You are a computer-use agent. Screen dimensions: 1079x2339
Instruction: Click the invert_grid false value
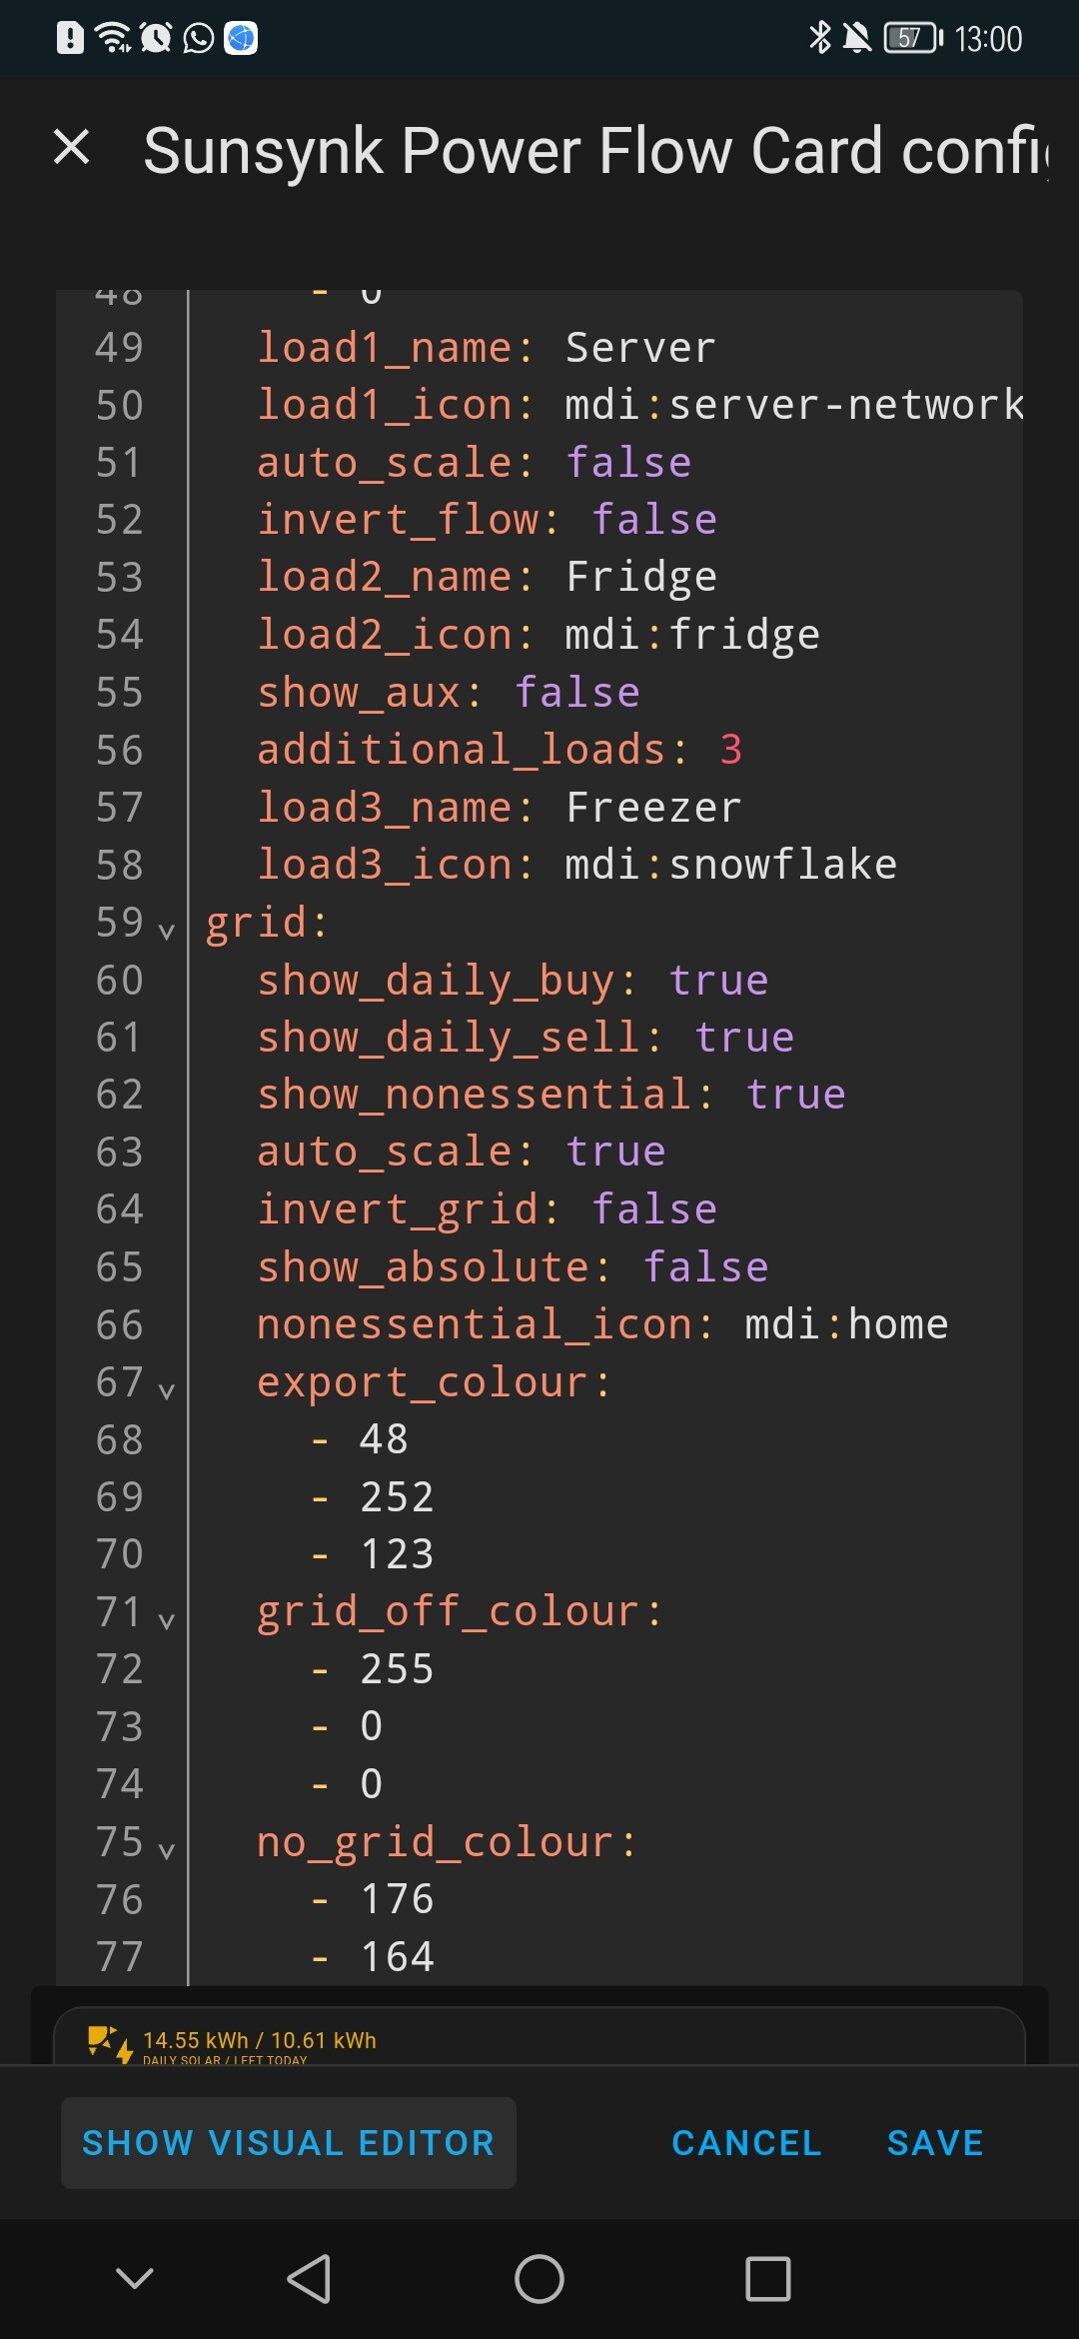(x=654, y=1209)
